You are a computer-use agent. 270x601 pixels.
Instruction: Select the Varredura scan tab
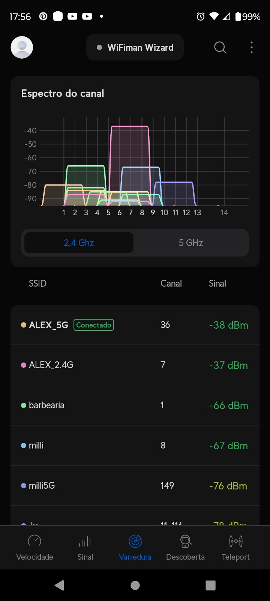coord(135,547)
